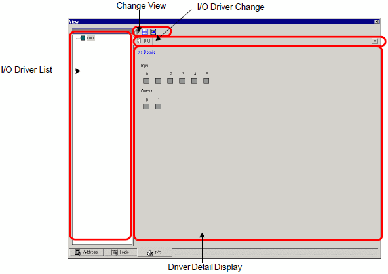
Task: Open the I/O tab
Action: pyautogui.click(x=155, y=253)
